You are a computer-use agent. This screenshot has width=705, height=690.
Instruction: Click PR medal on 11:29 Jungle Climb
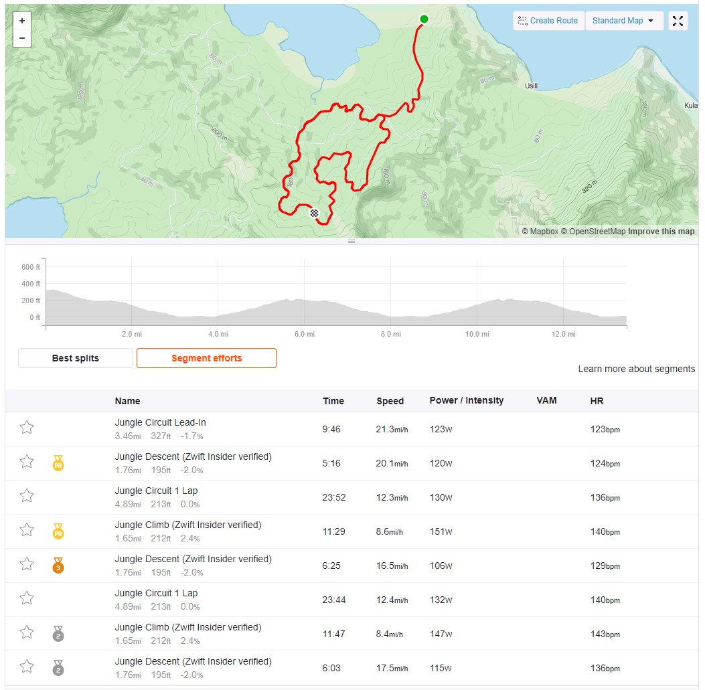tap(58, 531)
